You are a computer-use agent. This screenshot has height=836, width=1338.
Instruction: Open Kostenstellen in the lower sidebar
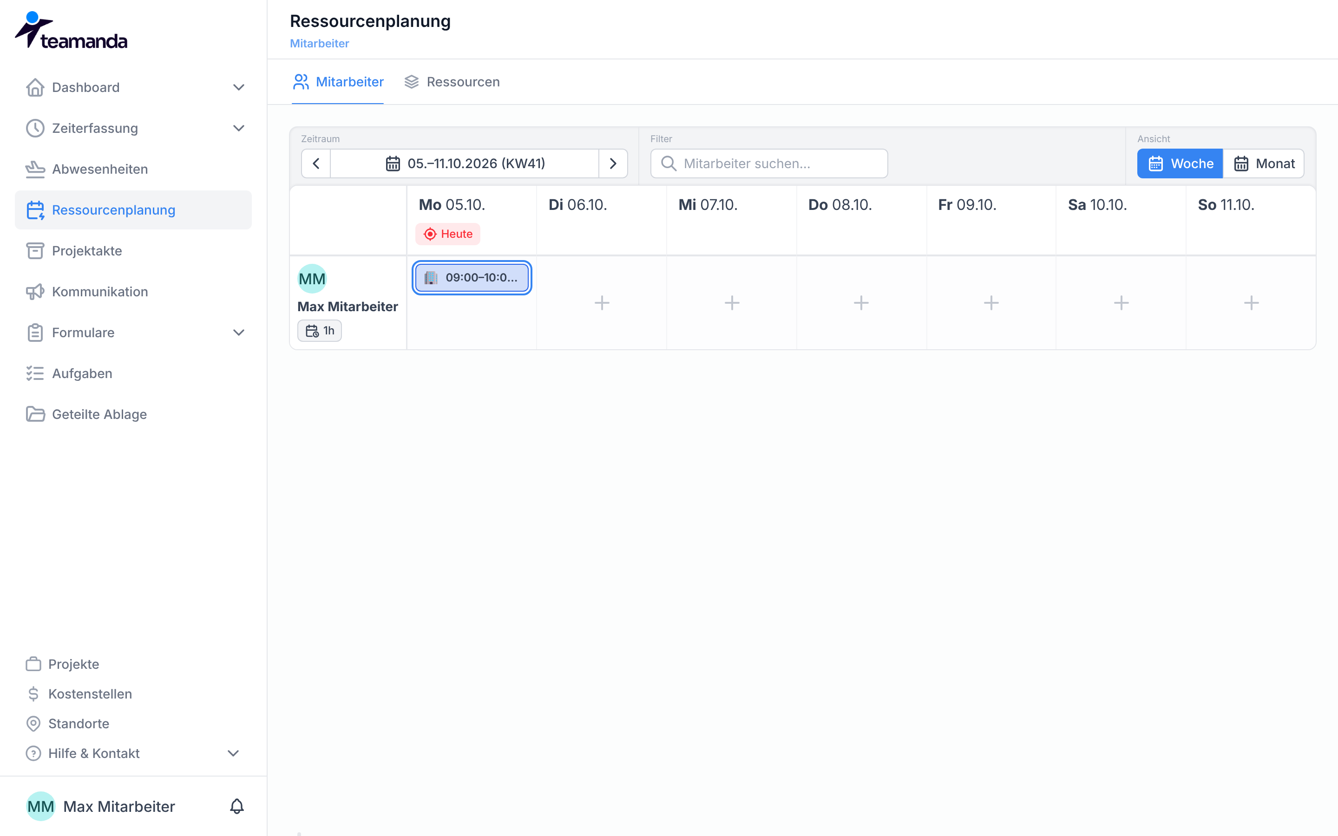click(79, 694)
